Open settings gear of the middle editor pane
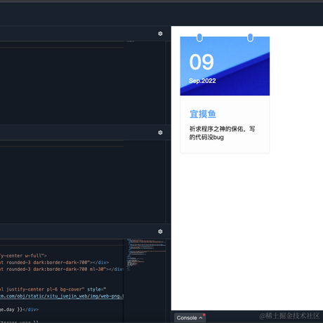323x323 pixels. pos(160,133)
